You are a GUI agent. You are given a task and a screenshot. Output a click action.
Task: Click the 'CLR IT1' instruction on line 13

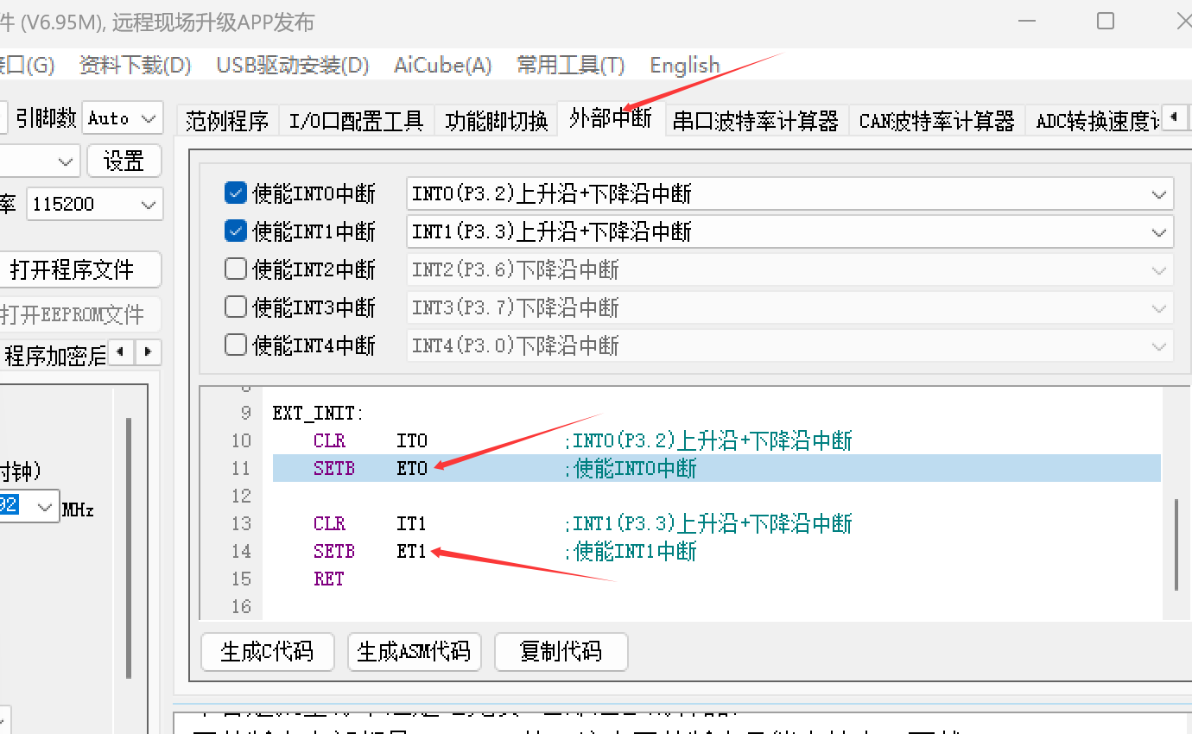tap(371, 524)
